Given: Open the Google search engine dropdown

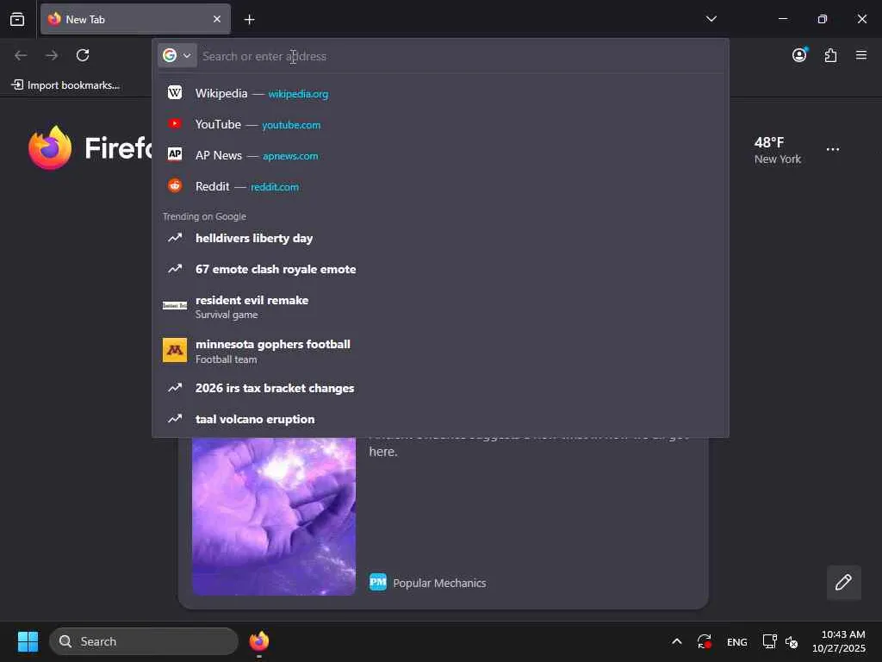Looking at the screenshot, I should coord(177,55).
